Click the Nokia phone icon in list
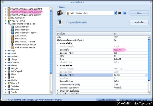The width and height of the screenshot is (153, 106). pos(9,92)
